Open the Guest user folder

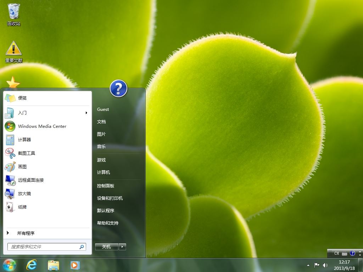tap(103, 109)
